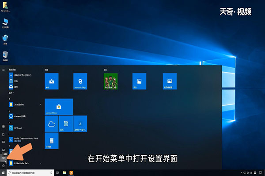
Task: Open the Mail tile
Action: click(52, 81)
